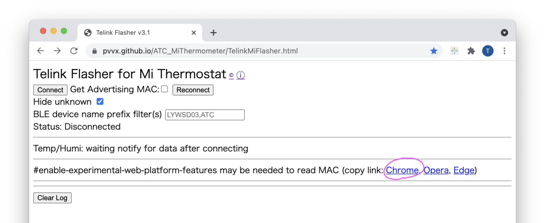Expand the tab search dropdown arrow
This screenshot has height=223, width=545.
click(504, 33)
